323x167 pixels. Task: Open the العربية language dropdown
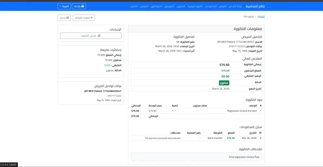[64, 6]
